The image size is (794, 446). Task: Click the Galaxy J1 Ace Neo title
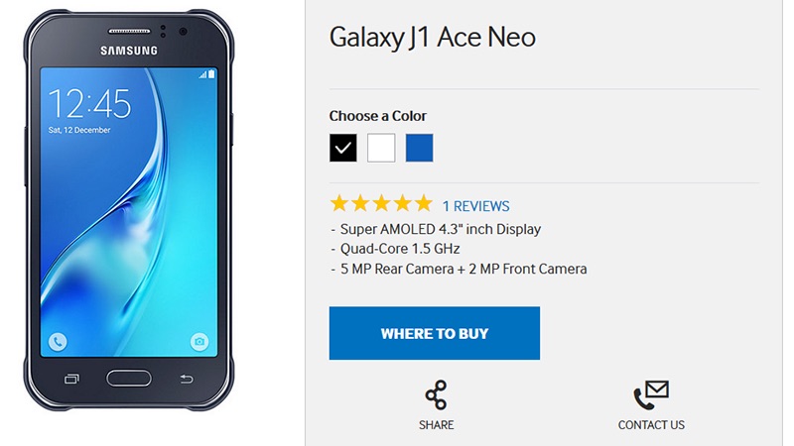click(x=433, y=38)
